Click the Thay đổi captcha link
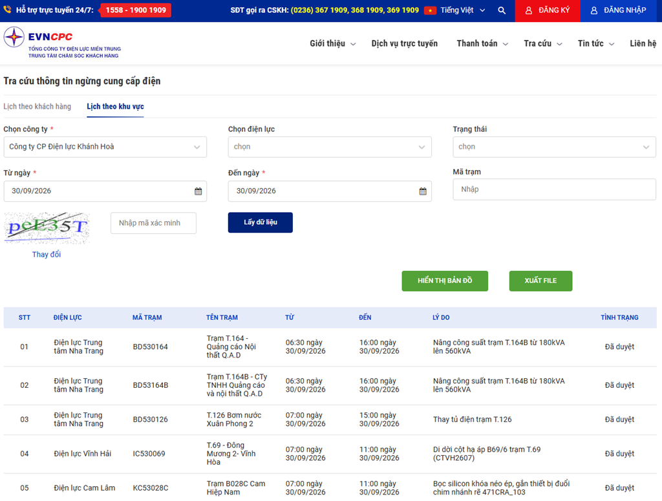662x501 pixels. pos(47,255)
